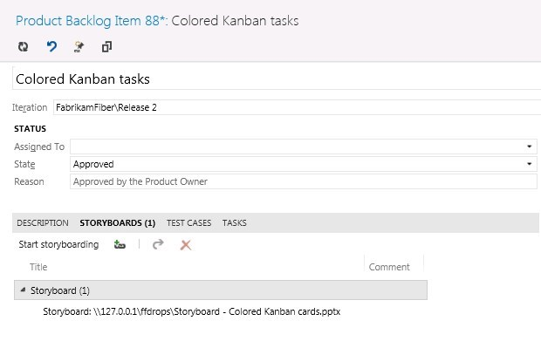Click the blue undo changes icon
The width and height of the screenshot is (541, 348).
[51, 46]
